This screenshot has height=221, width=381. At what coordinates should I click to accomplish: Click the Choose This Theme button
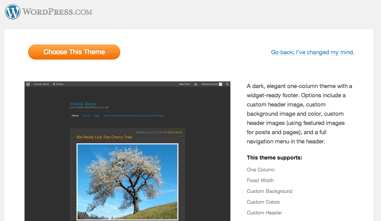click(74, 52)
